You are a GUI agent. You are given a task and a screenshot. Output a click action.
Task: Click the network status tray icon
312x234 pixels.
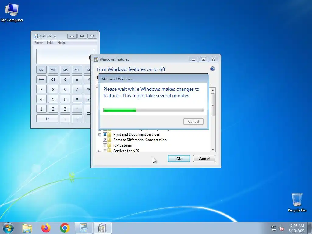pos(274,229)
